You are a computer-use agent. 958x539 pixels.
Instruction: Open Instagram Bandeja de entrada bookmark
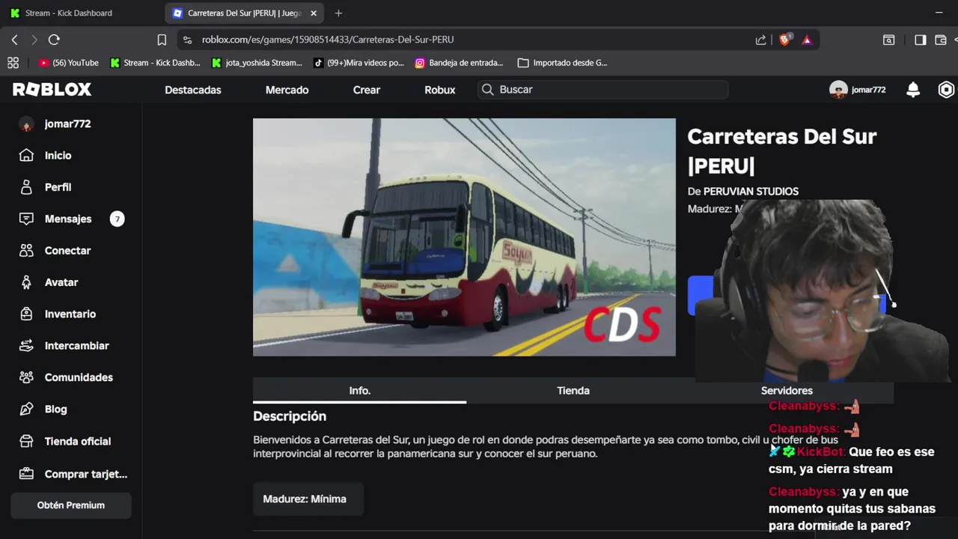tap(460, 63)
